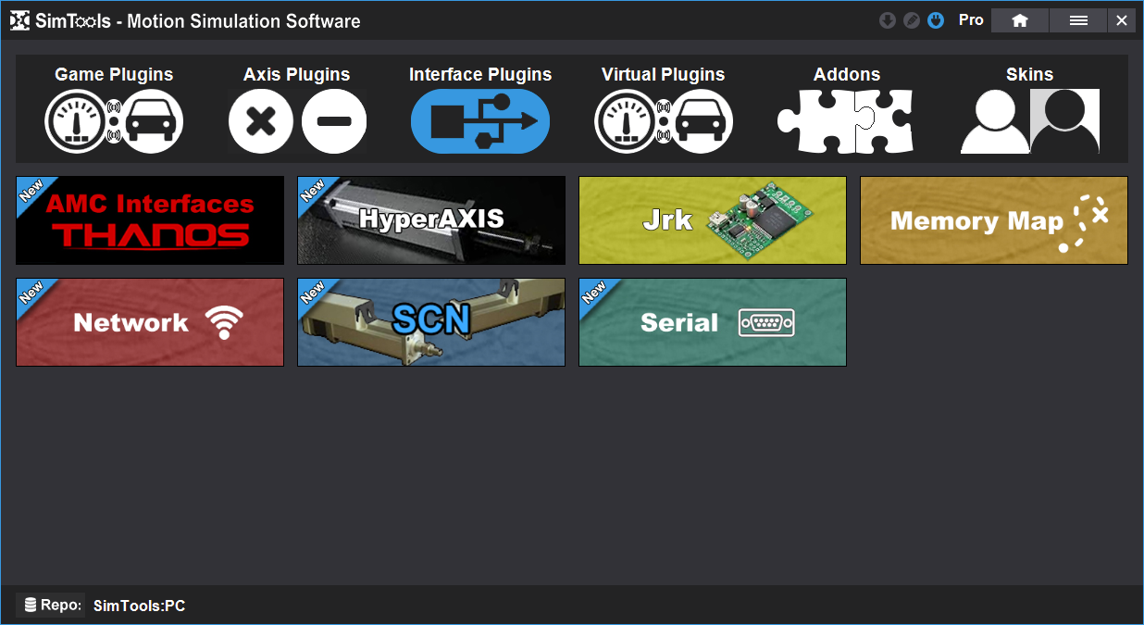
Task: Open the hamburger menu
Action: 1078,20
